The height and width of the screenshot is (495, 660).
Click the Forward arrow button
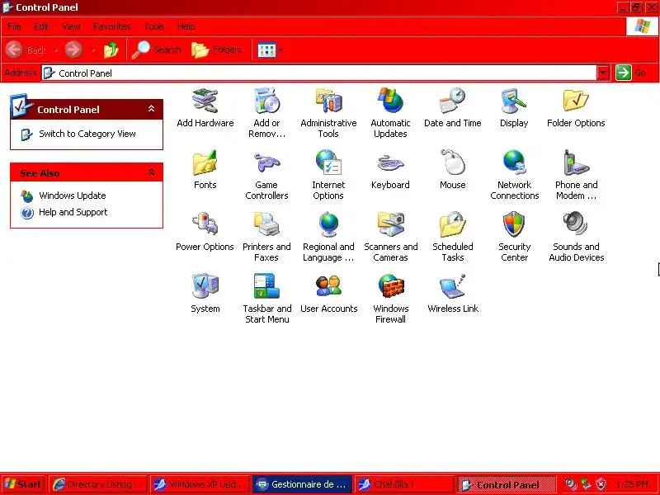[73, 49]
